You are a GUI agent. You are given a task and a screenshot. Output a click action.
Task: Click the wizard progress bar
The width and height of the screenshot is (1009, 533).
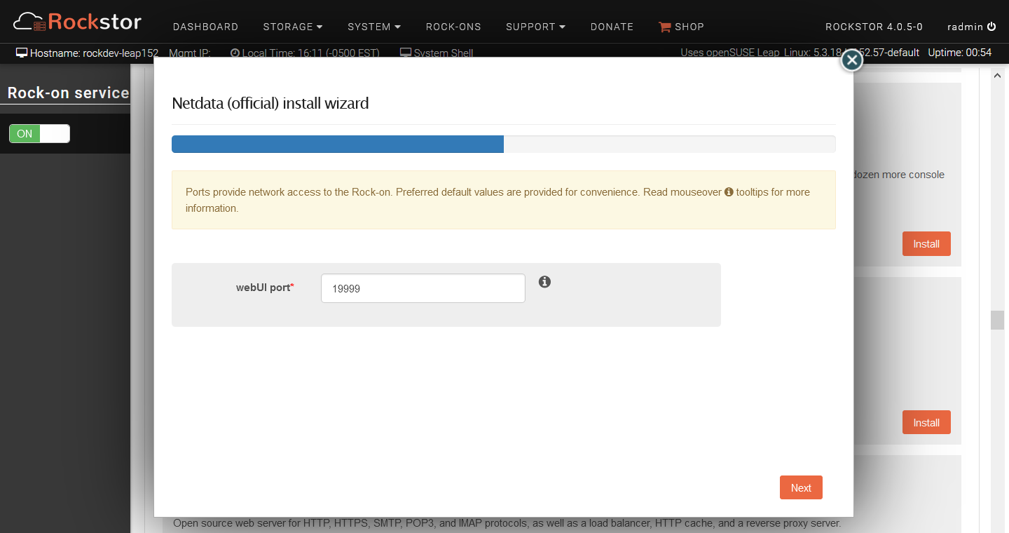pos(503,144)
